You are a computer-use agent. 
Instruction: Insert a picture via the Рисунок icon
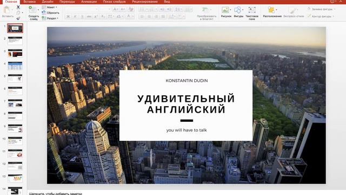click(225, 10)
